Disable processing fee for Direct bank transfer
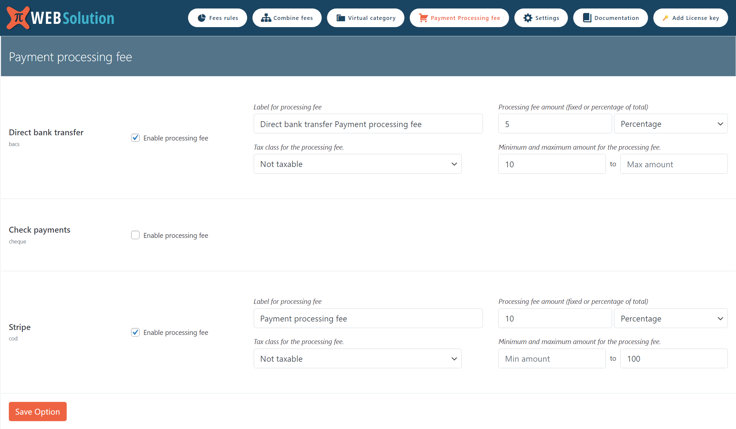 click(135, 138)
